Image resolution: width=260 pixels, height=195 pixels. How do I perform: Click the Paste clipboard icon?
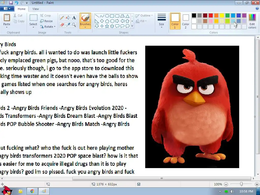pyautogui.click(x=7, y=18)
